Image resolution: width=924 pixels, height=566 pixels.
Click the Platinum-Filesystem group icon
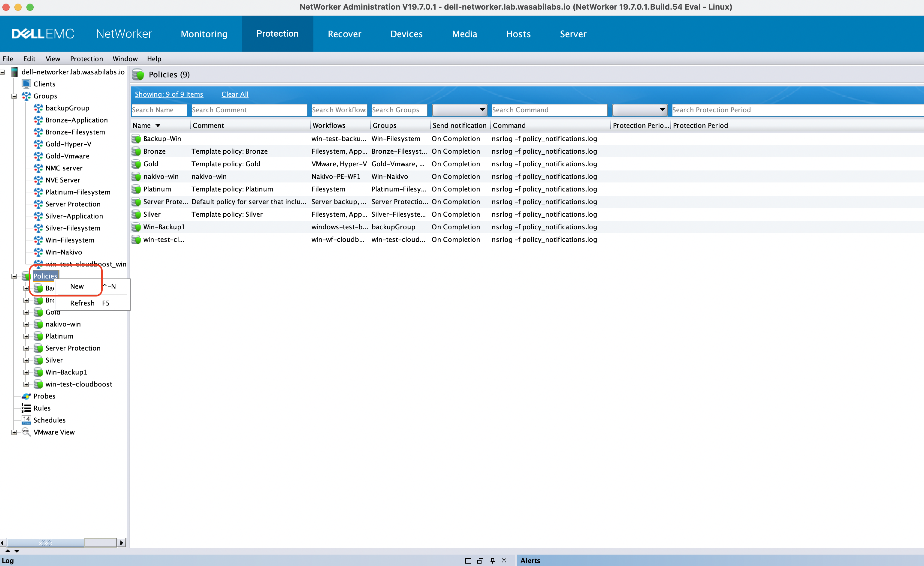pyautogui.click(x=38, y=192)
